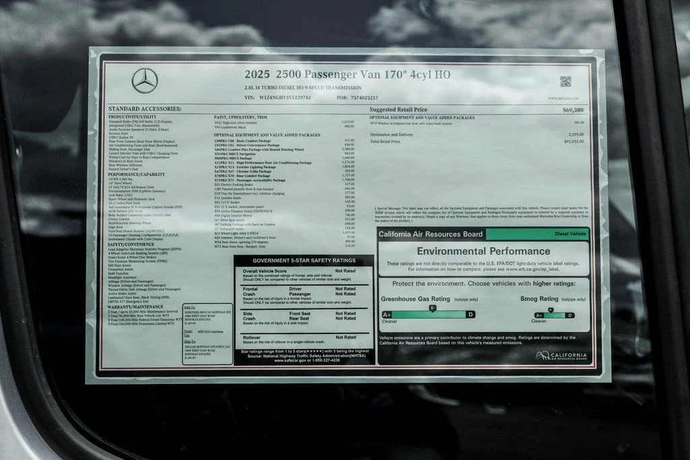Click the www.safecar.gov web address line
690x460 pixels.
click(x=307, y=360)
